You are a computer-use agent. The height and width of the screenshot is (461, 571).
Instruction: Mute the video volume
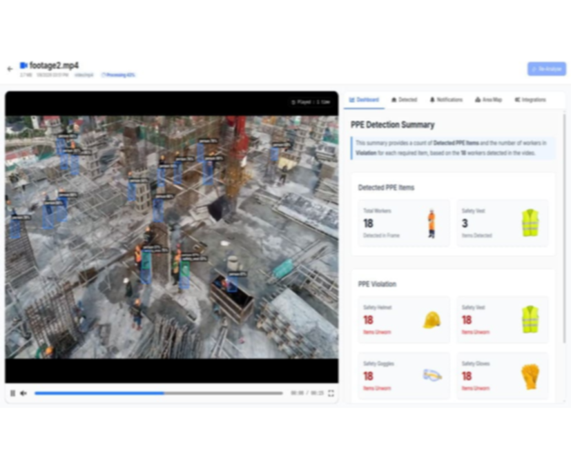(23, 393)
